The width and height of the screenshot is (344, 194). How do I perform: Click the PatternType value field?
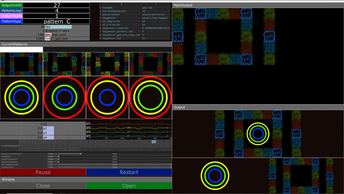pos(56,21)
